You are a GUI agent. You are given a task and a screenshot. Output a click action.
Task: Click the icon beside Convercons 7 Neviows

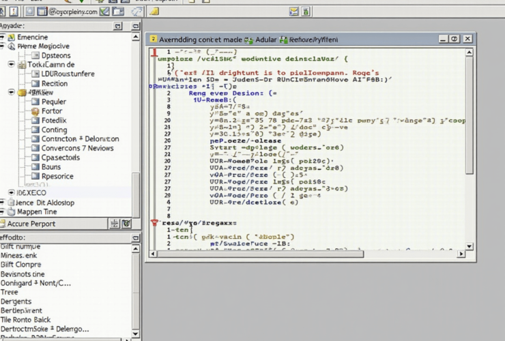point(35,148)
